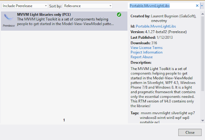This screenshot has height=140, width=205.
Task: Click scroll down arrow in details pane
Action: pos(202,121)
